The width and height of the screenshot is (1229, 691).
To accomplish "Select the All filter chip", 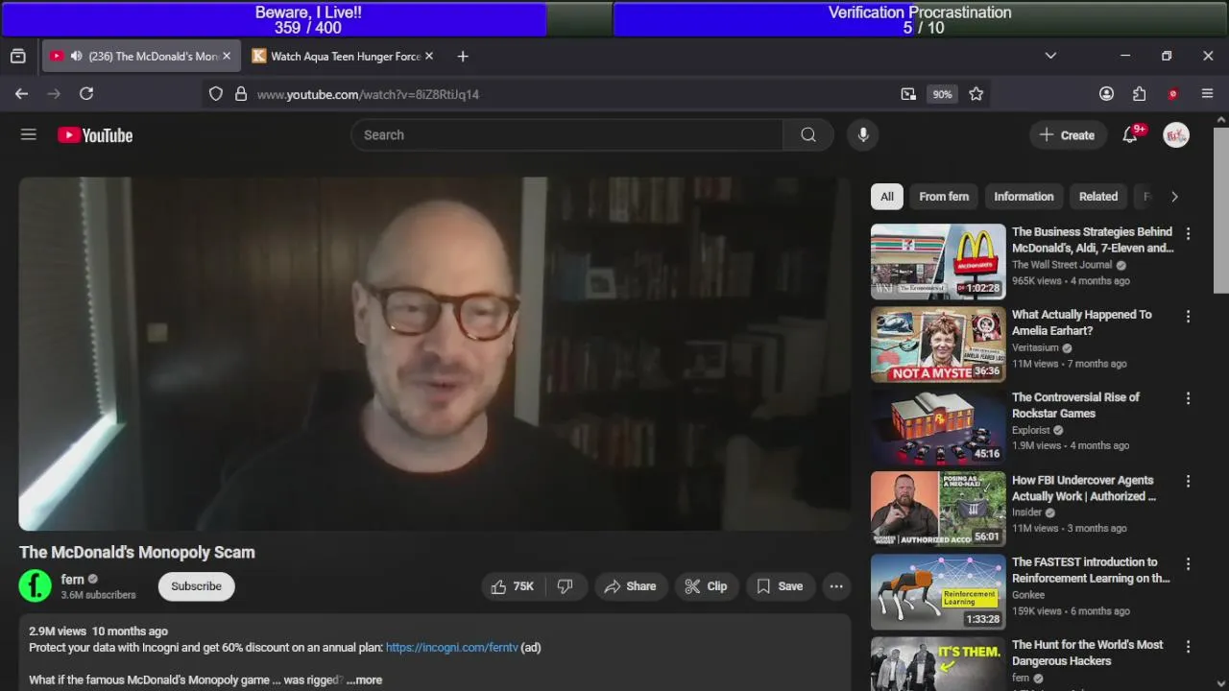I will pyautogui.click(x=887, y=197).
